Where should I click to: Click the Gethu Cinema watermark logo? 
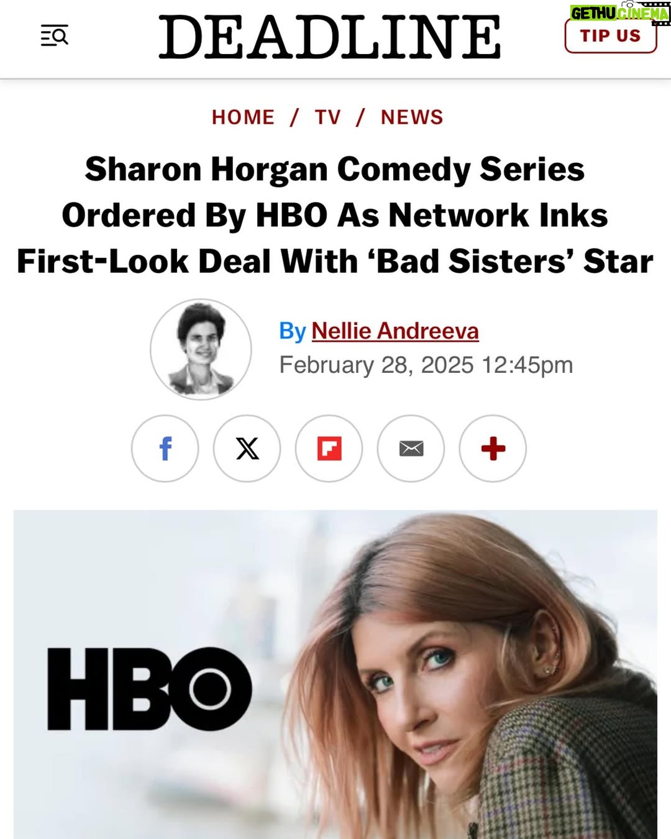point(620,13)
